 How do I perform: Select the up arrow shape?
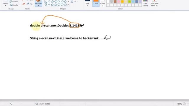click(65, 1)
